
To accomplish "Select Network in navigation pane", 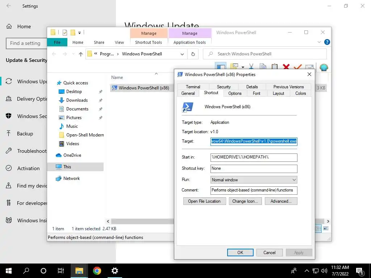I will [71, 178].
